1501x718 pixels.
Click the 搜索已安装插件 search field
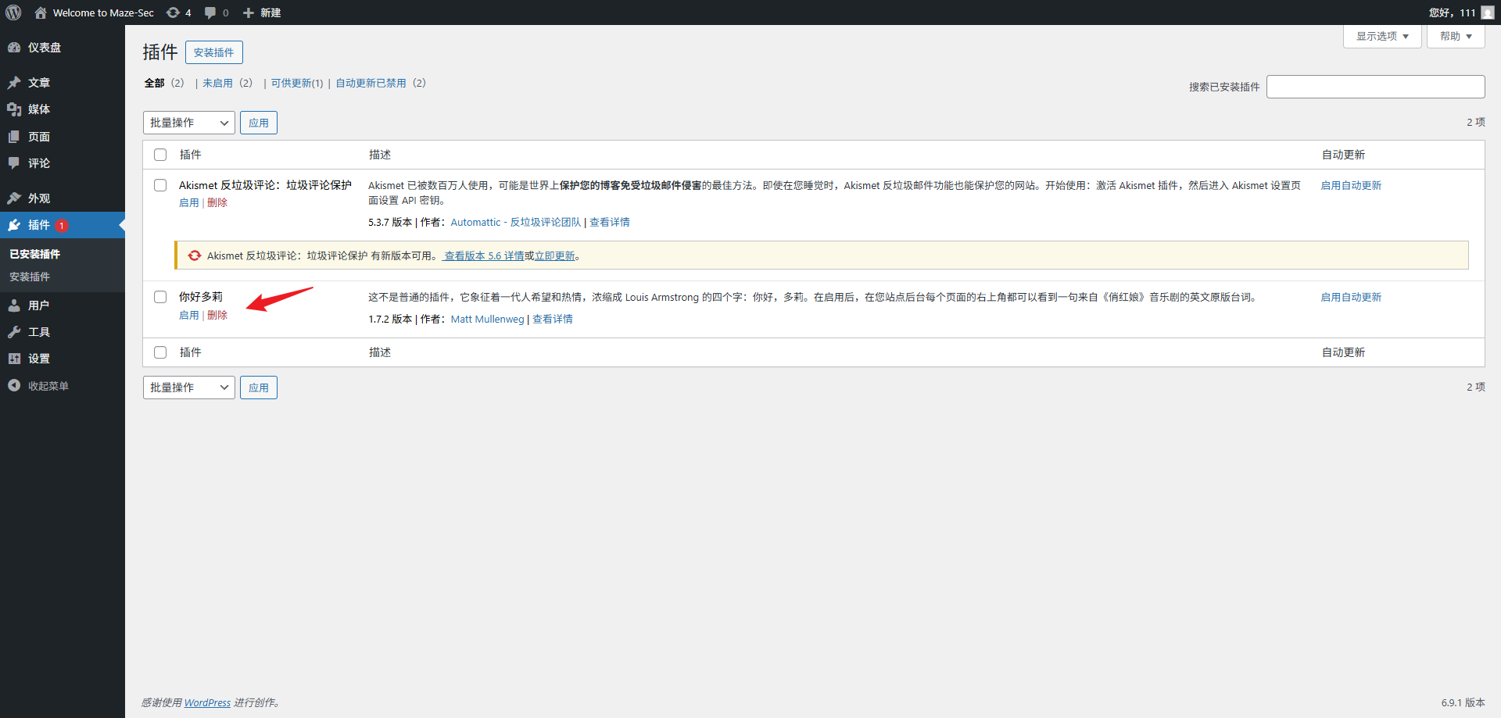tap(1375, 87)
